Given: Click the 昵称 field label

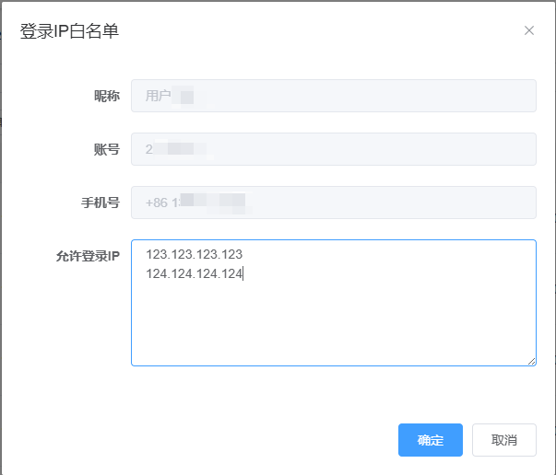Looking at the screenshot, I should pos(106,96).
